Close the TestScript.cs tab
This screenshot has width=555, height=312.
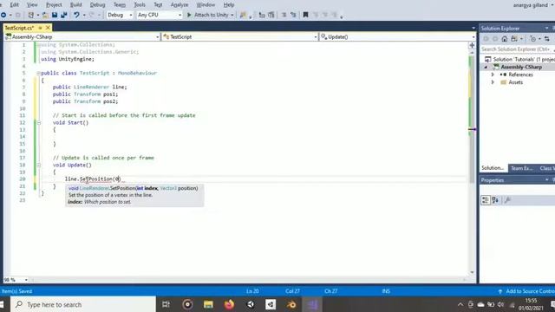(x=48, y=28)
